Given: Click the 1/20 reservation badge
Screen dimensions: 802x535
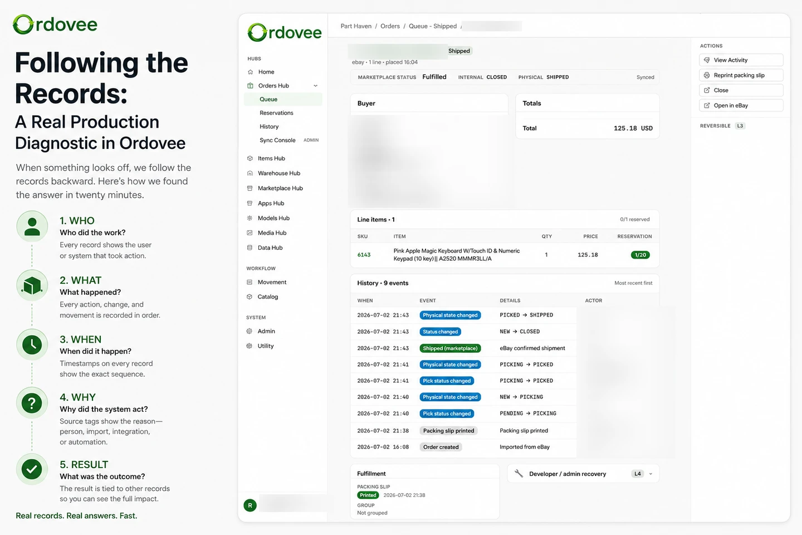Looking at the screenshot, I should click(640, 255).
